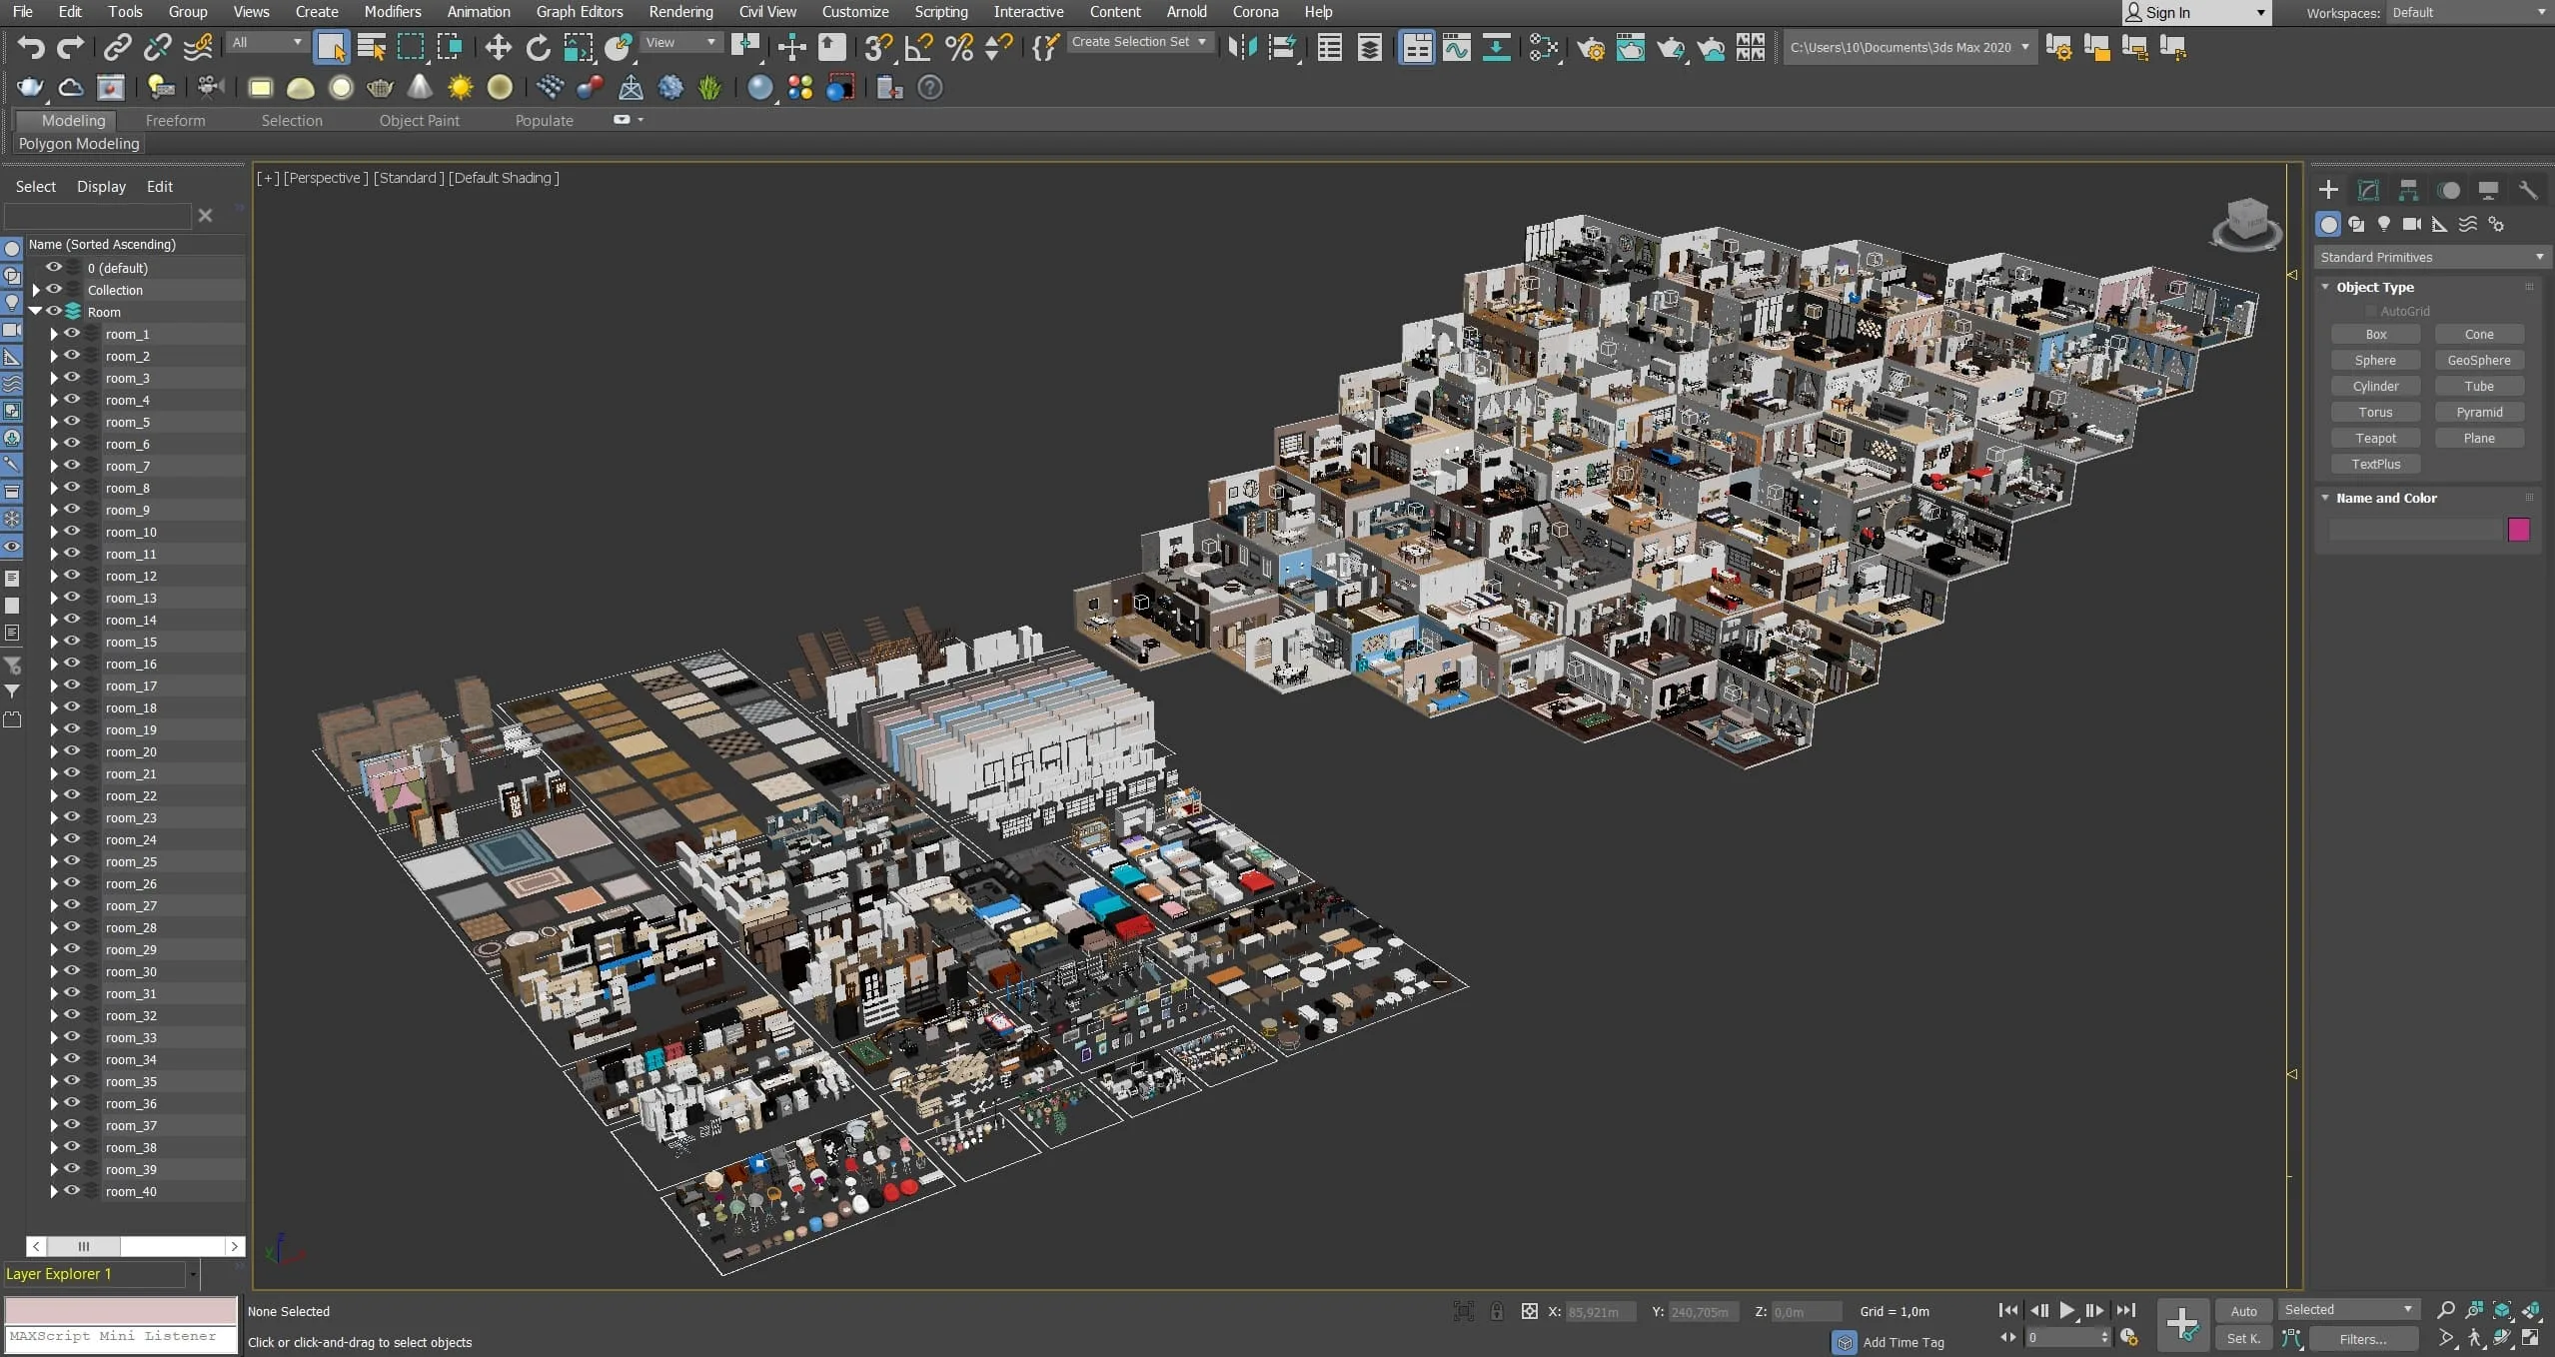Open the Rendering menu
2555x1357 pixels.
pyautogui.click(x=680, y=12)
